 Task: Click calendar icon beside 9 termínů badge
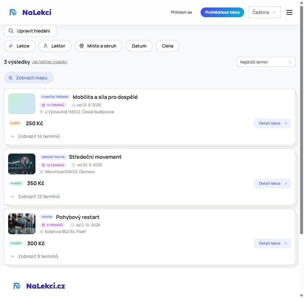44,225
